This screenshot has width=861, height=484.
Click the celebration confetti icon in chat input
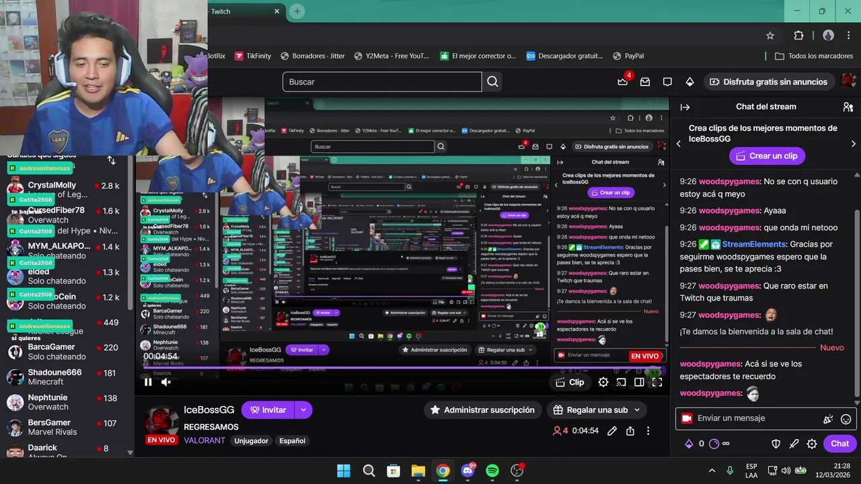pos(828,419)
